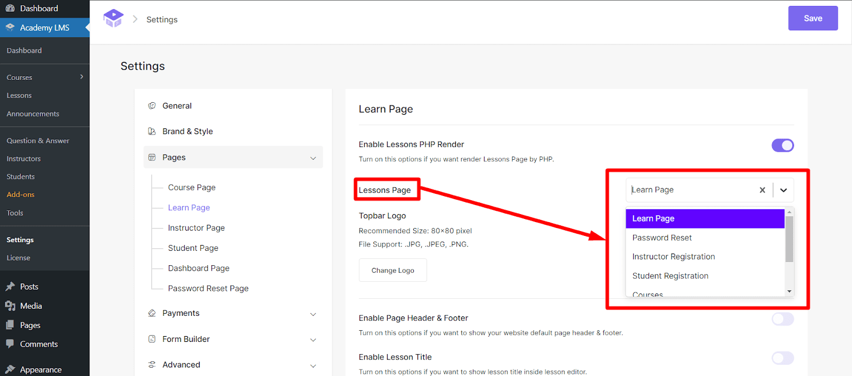The width and height of the screenshot is (852, 376).
Task: Open Announcements in sidebar
Action: (x=33, y=113)
